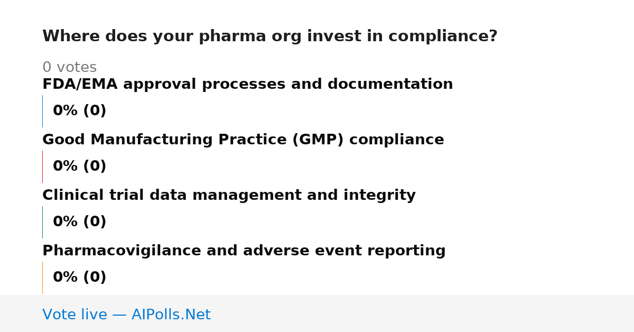Click 0% (0) result for Clinical trial option
This screenshot has height=332, width=634.
tap(80, 222)
